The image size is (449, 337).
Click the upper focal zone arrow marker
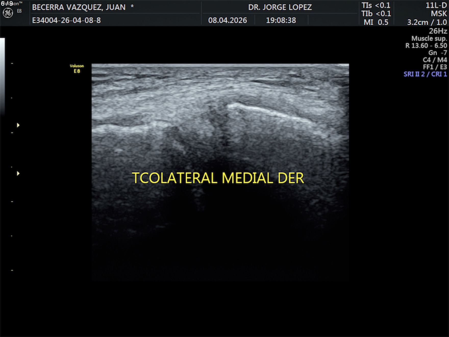click(18, 125)
